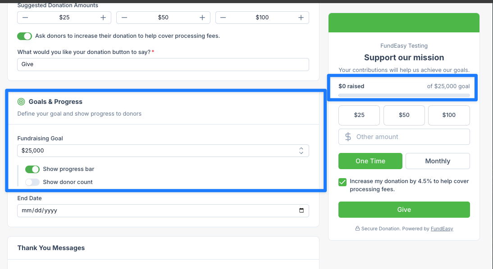Click the minus icon for the $25 amount
This screenshot has width=493, height=269.
point(26,18)
